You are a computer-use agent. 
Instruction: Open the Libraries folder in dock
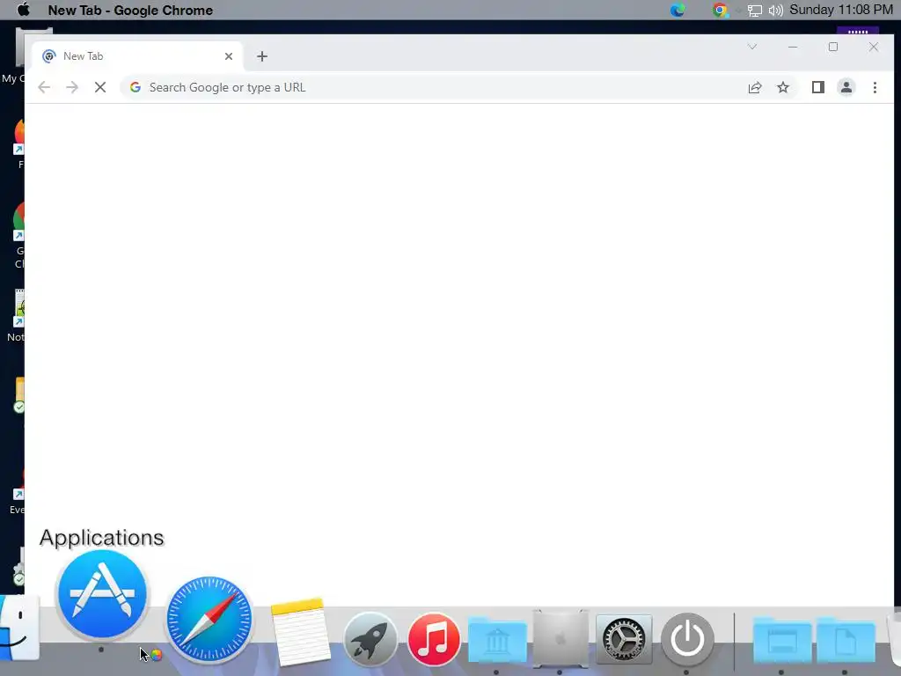pyautogui.click(x=497, y=639)
